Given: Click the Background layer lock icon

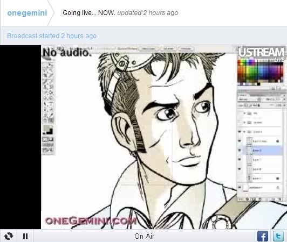Looking at the screenshot, I should tap(278, 188).
